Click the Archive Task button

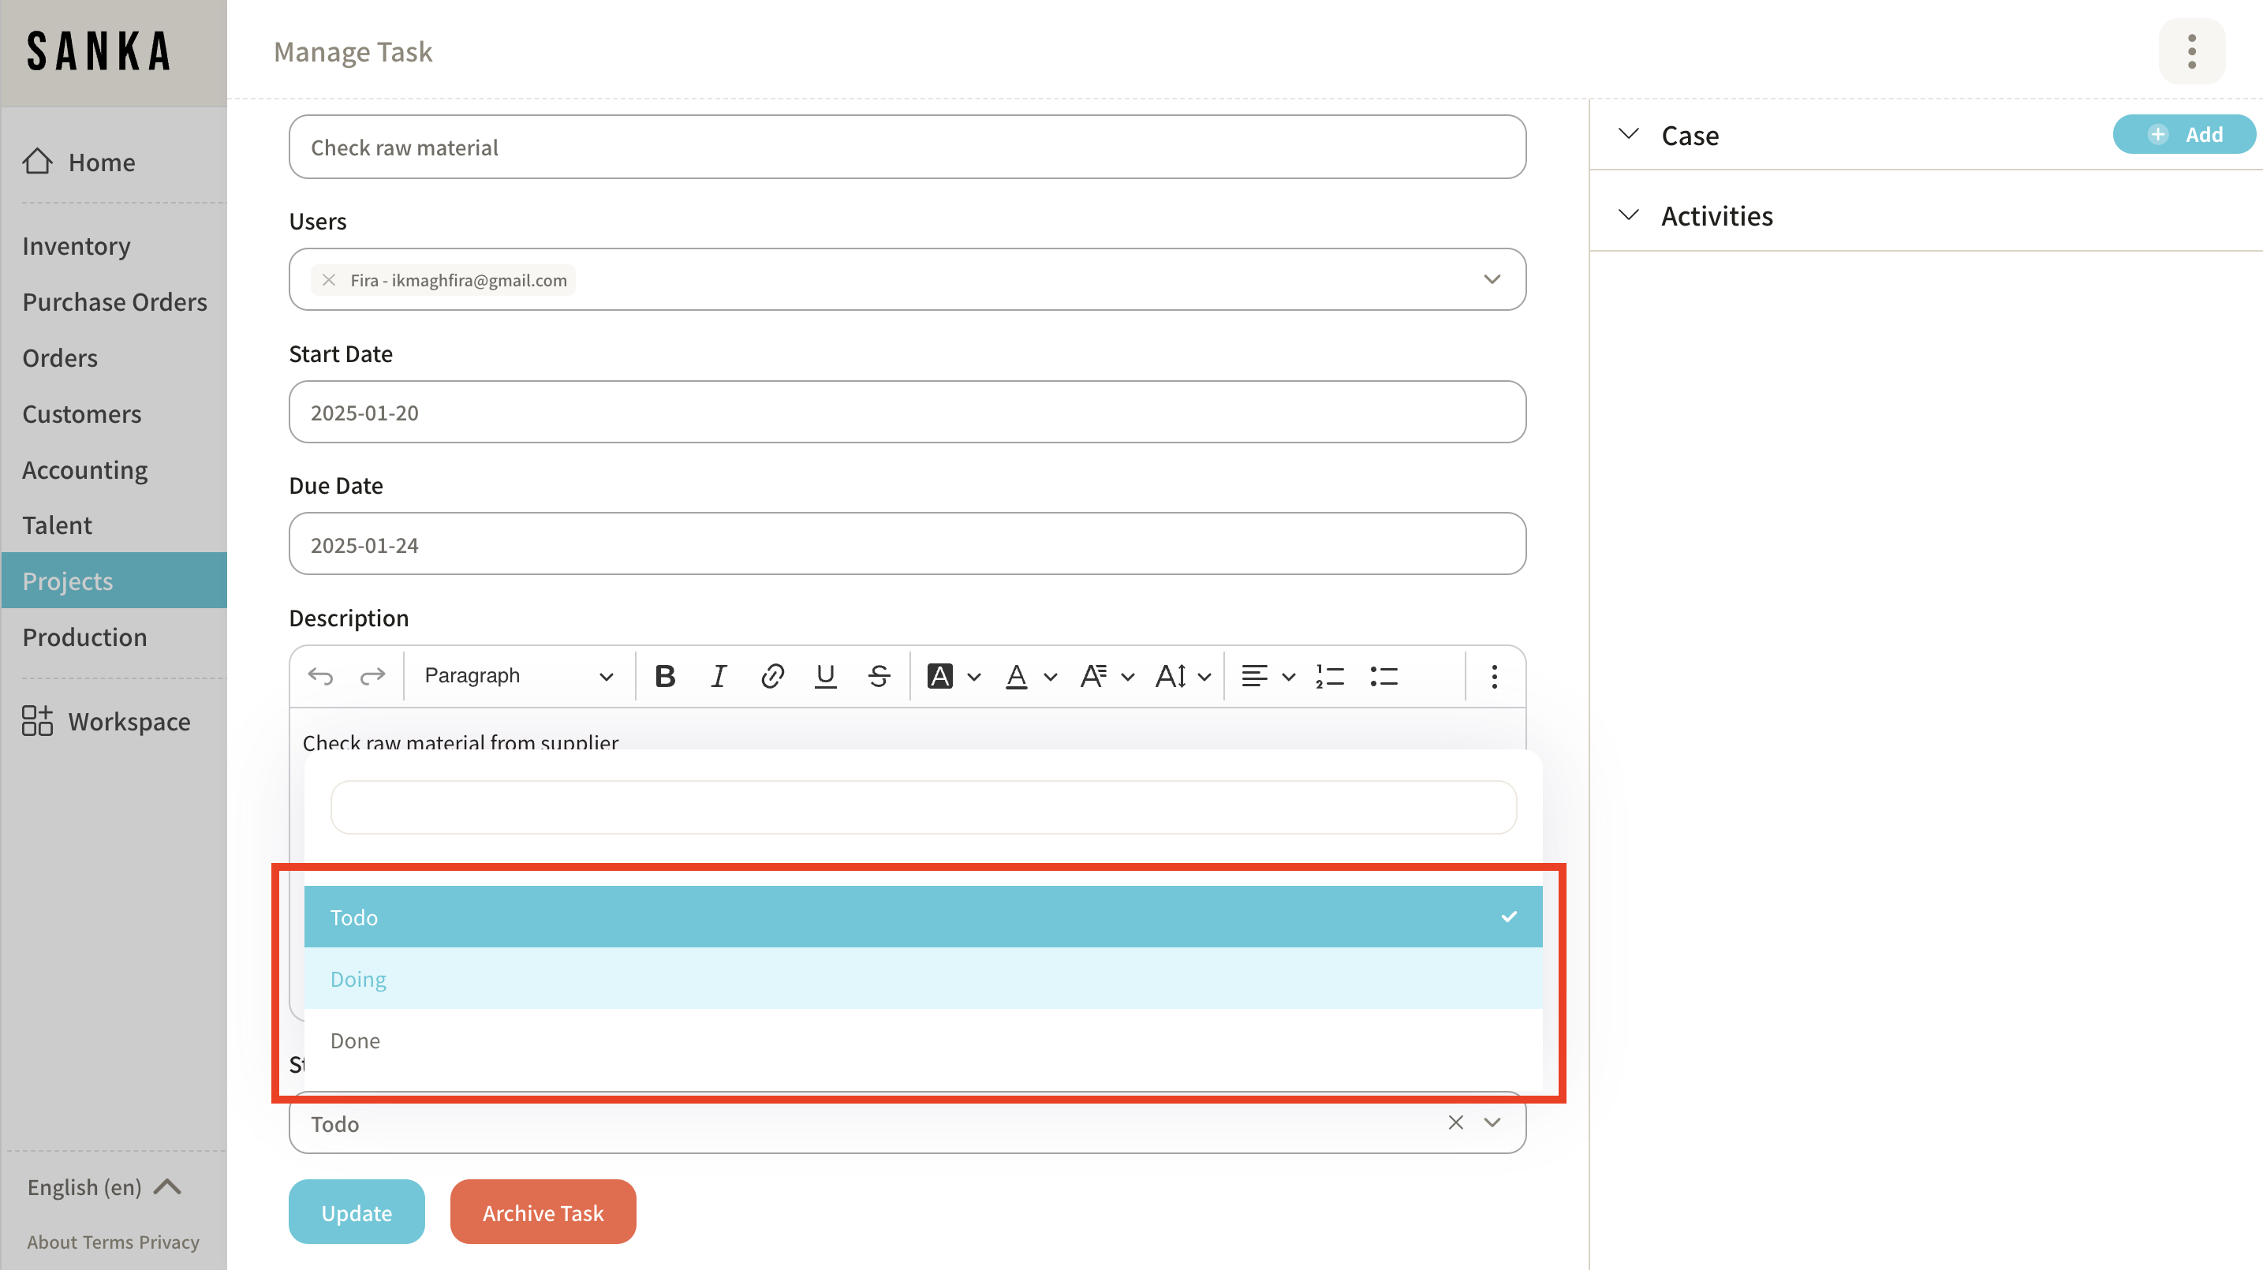point(542,1212)
